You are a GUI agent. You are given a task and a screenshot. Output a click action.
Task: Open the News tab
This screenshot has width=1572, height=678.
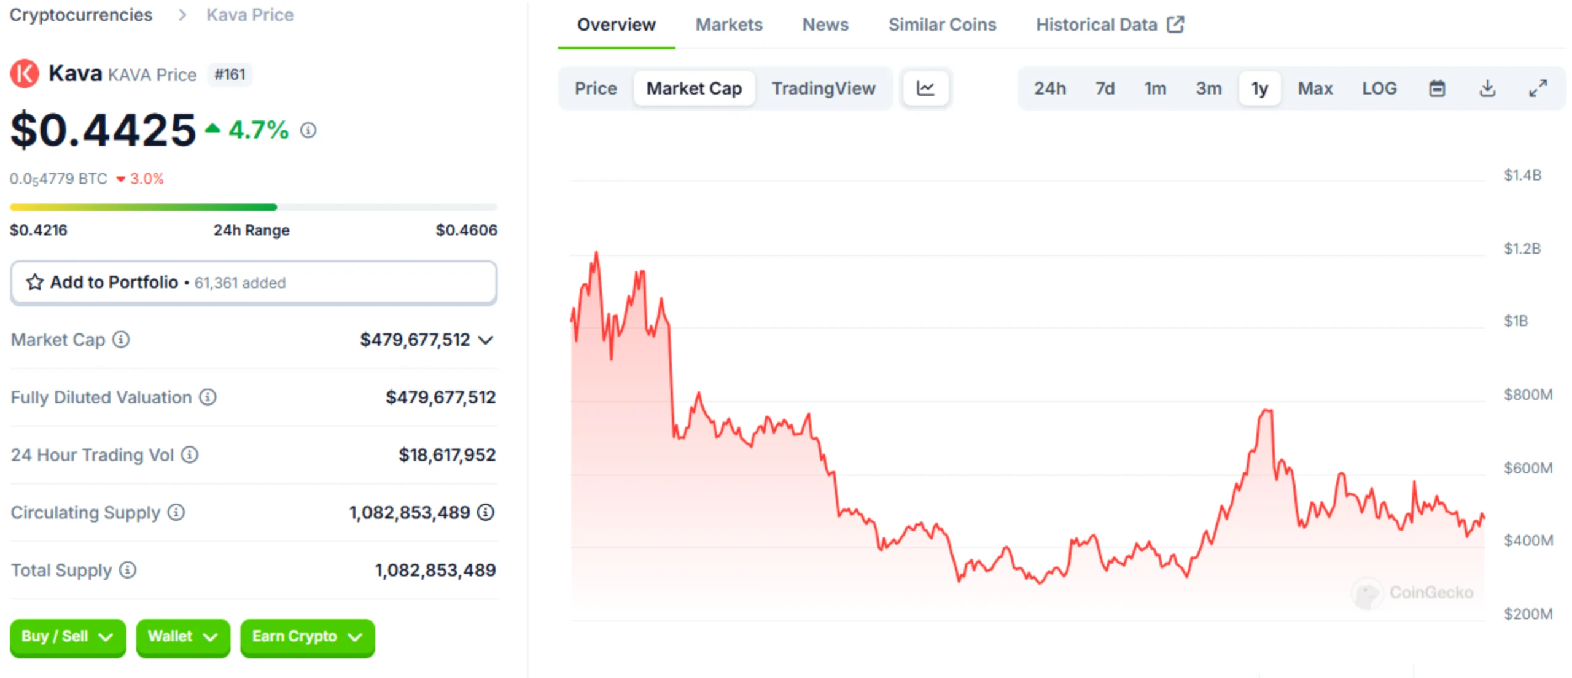[x=825, y=25]
